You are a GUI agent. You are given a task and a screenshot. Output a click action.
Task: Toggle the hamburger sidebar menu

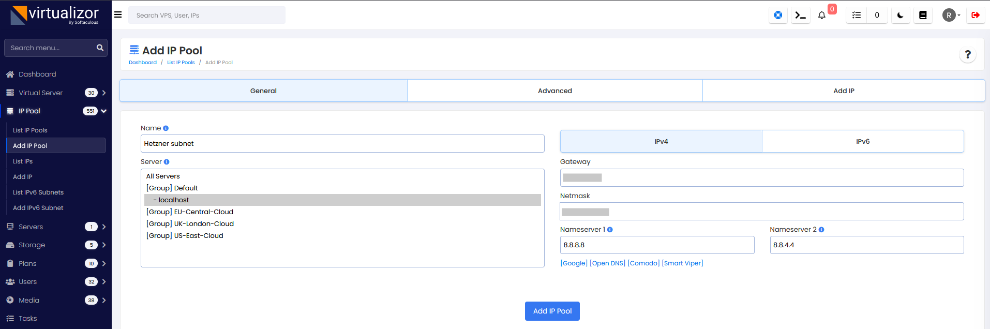[x=118, y=15]
